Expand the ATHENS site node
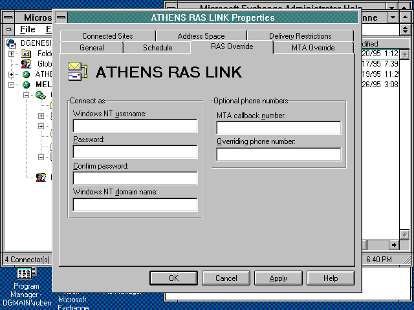The height and width of the screenshot is (310, 414). click(11, 75)
